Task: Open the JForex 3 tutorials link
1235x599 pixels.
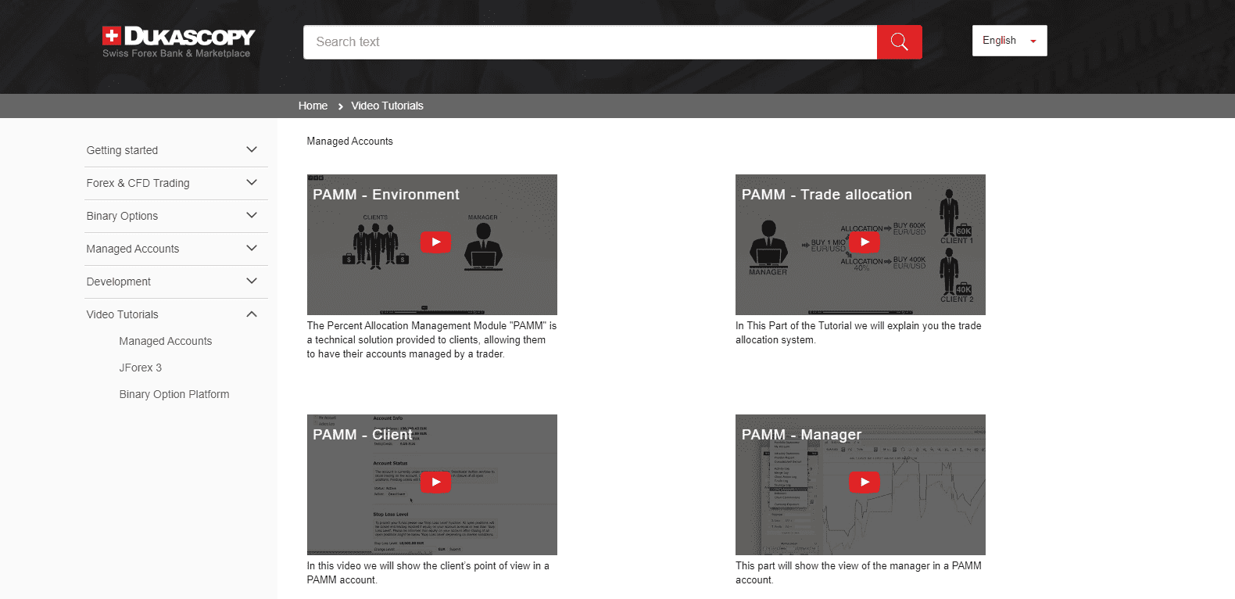Action: pos(141,368)
